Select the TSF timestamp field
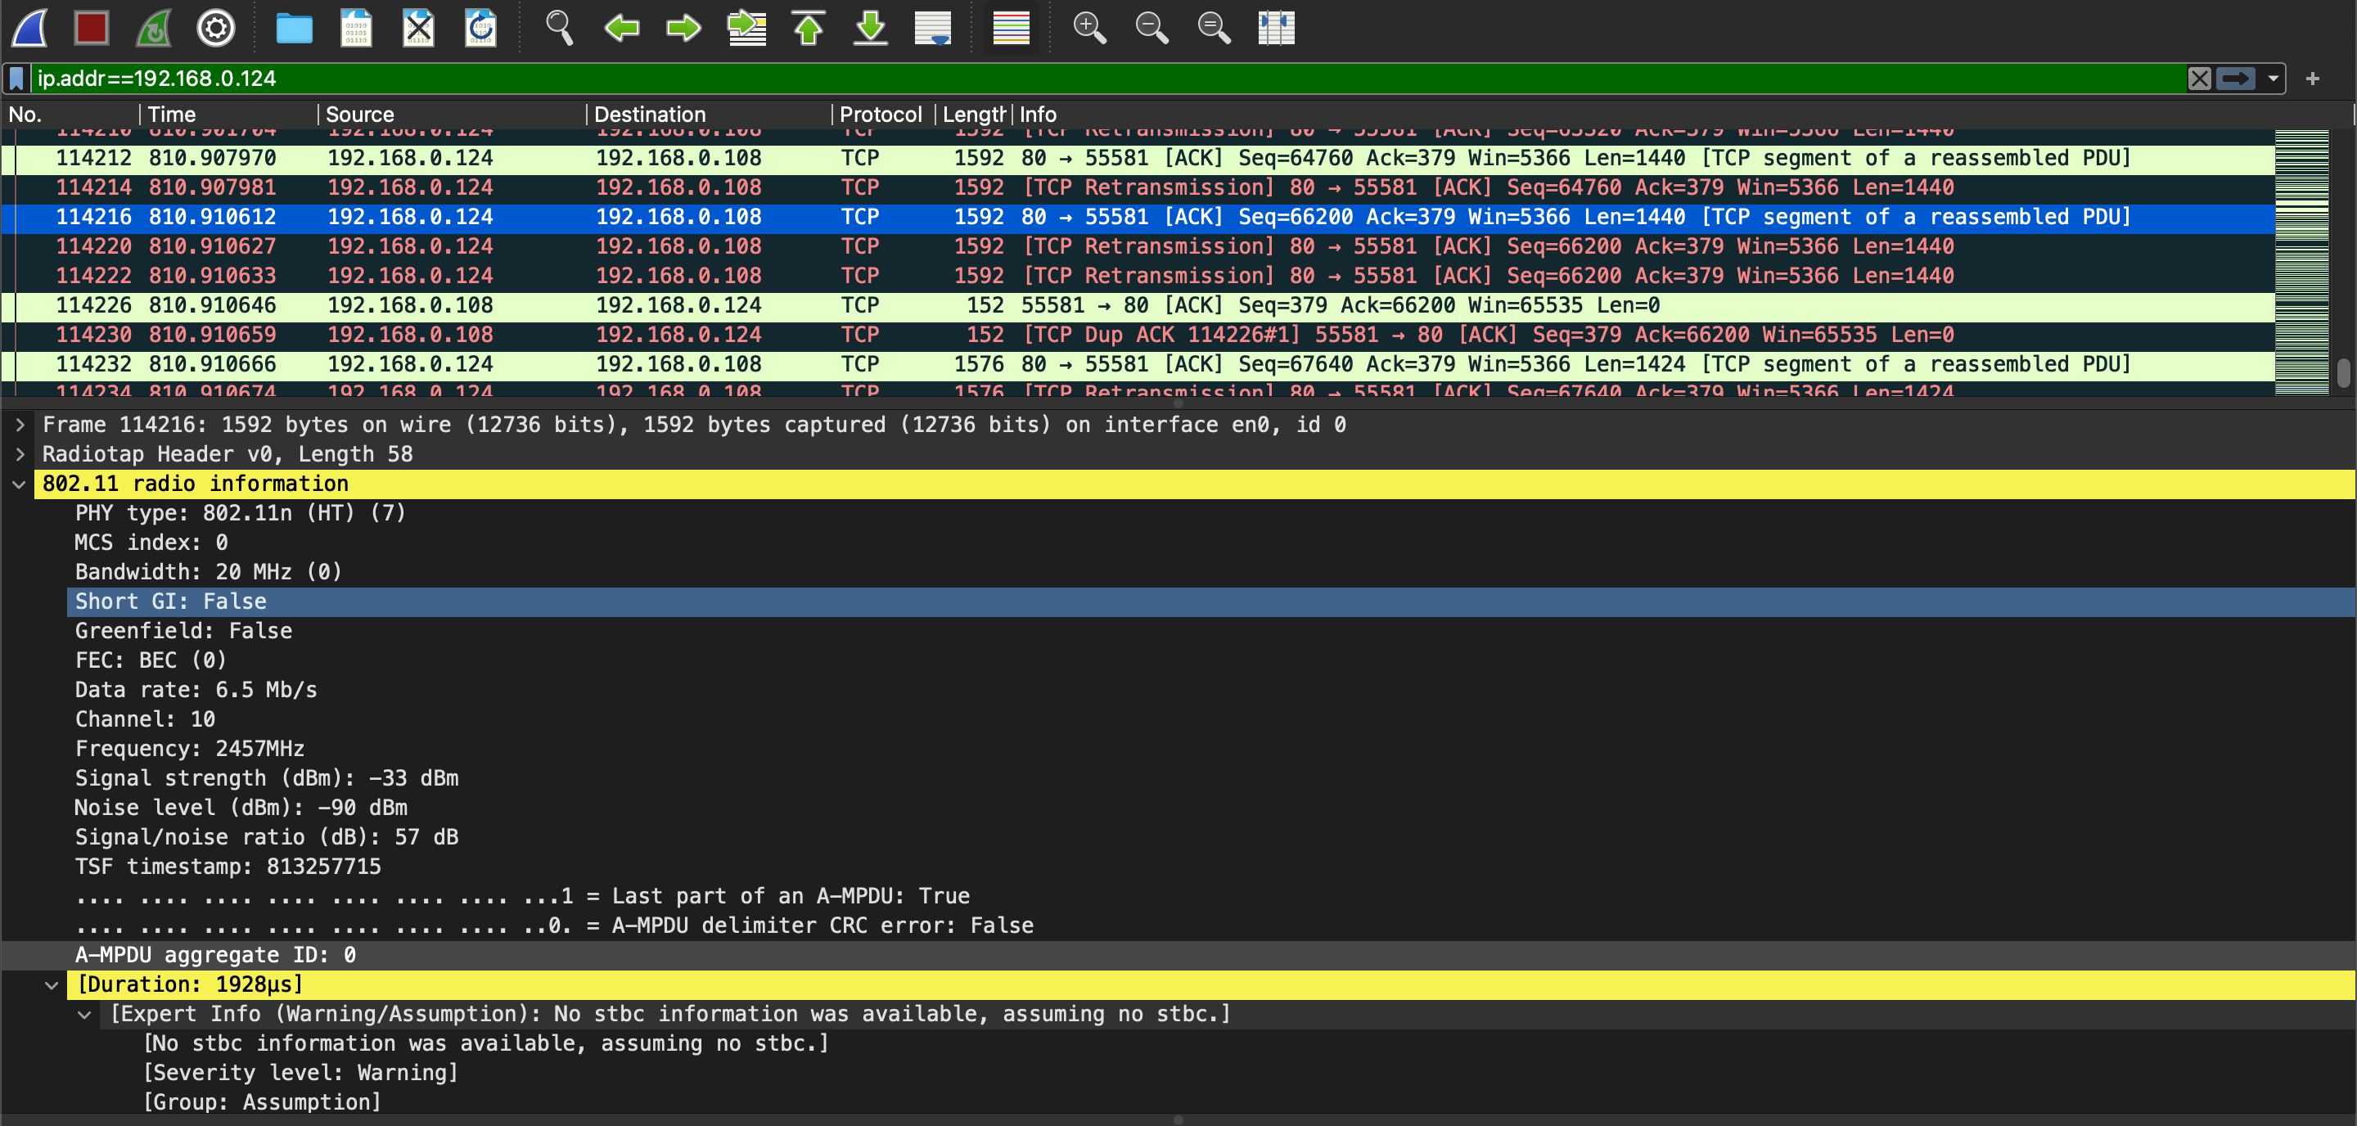 click(x=1210, y=867)
